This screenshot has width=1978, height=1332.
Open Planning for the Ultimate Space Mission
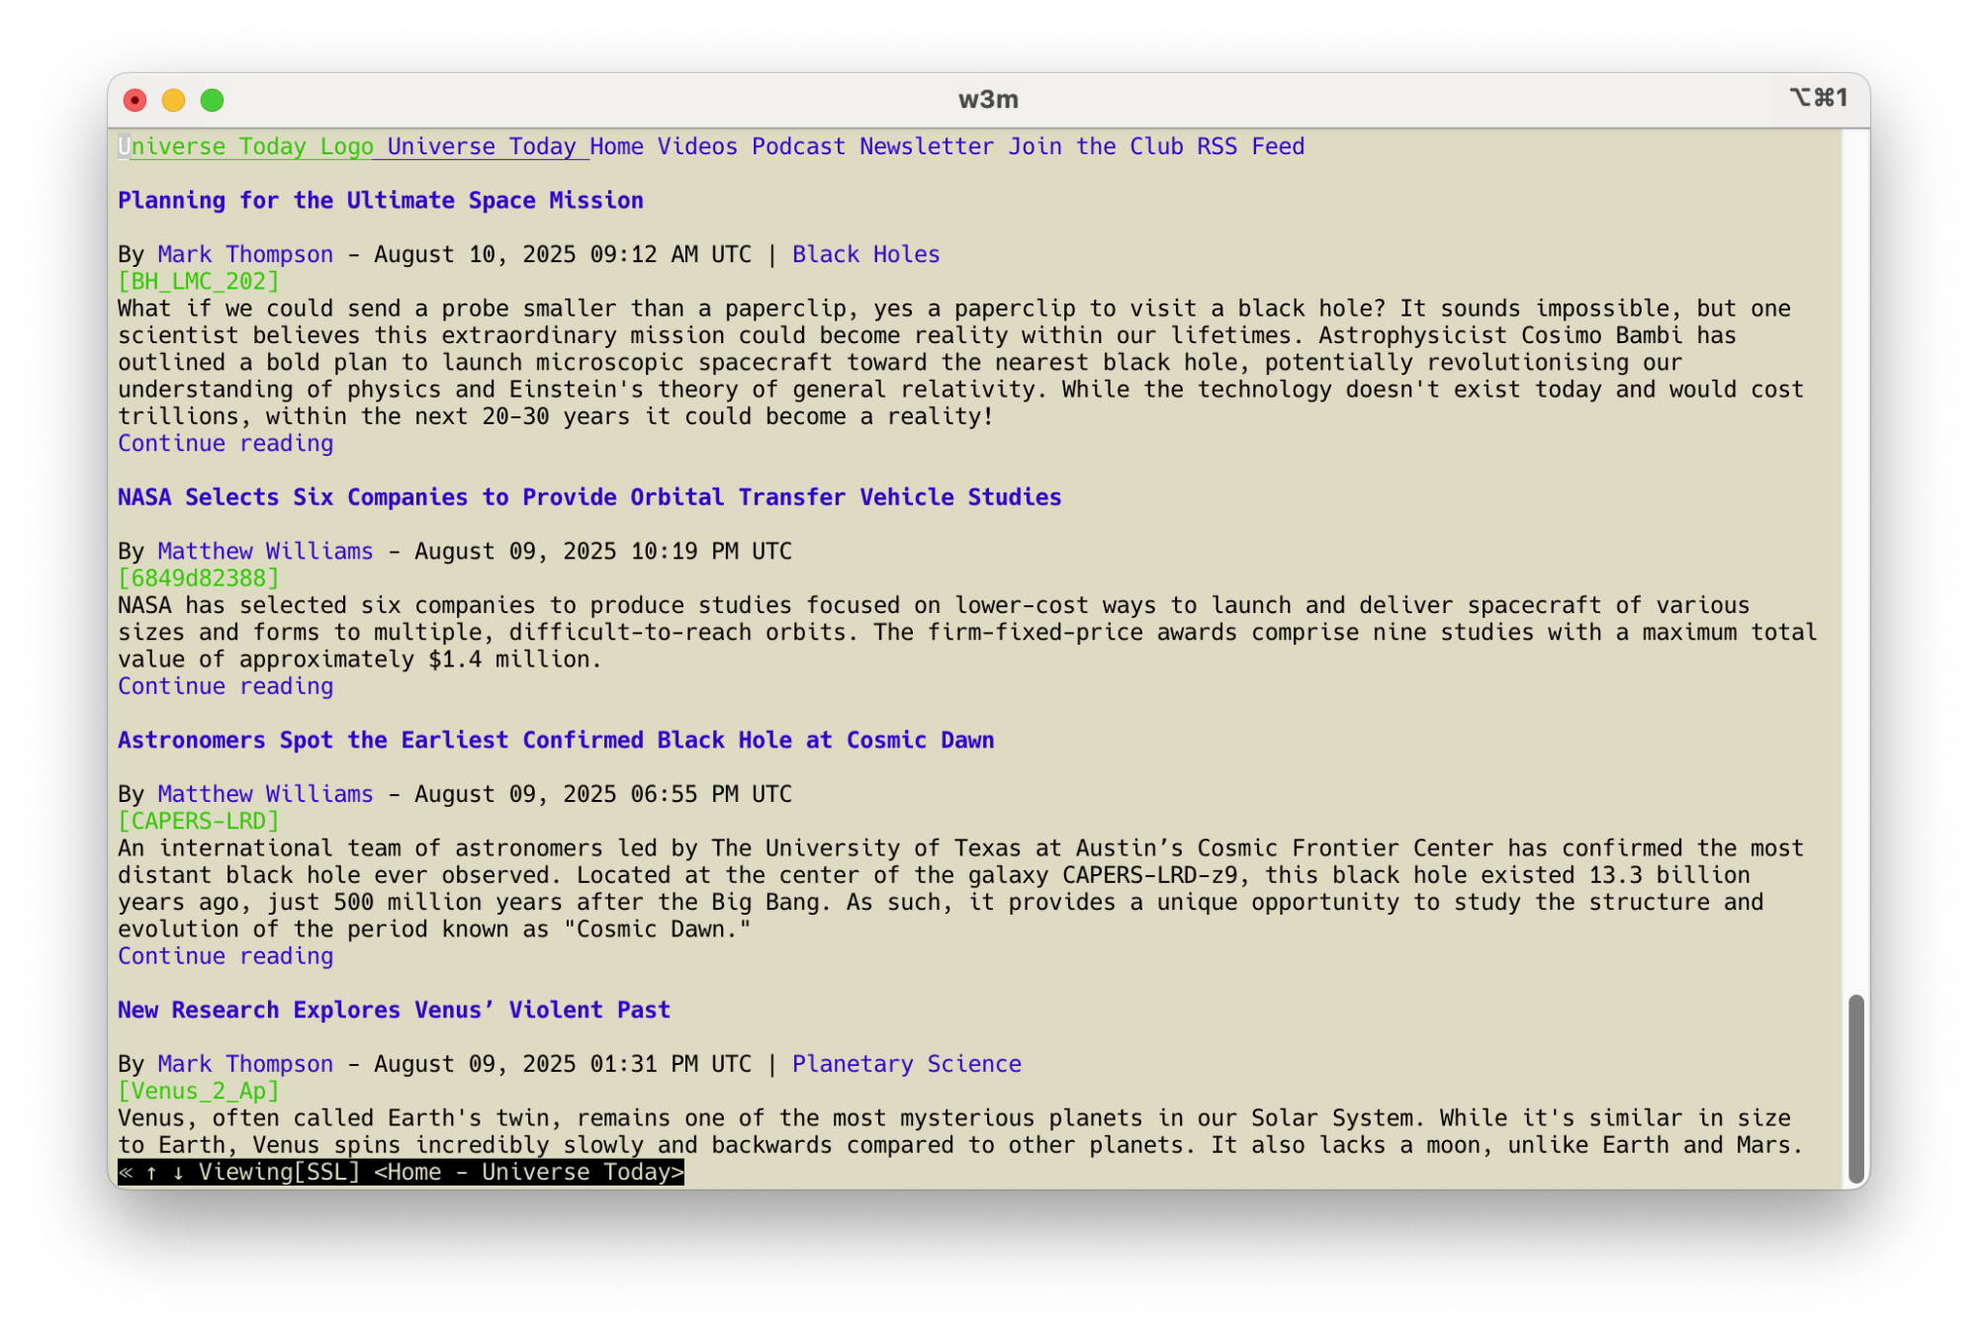(381, 201)
